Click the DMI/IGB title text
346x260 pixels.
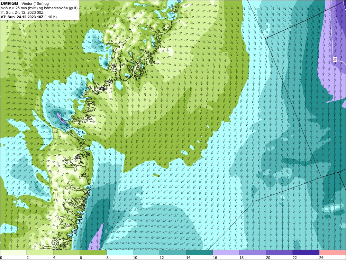point(9,3)
